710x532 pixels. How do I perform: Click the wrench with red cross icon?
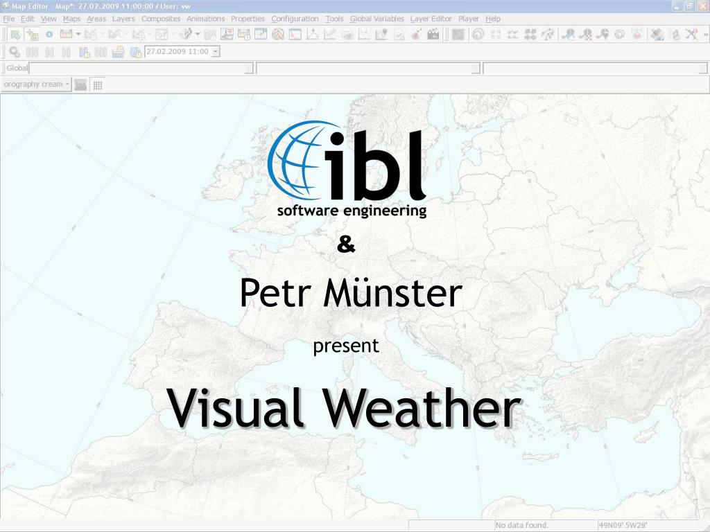point(585,35)
